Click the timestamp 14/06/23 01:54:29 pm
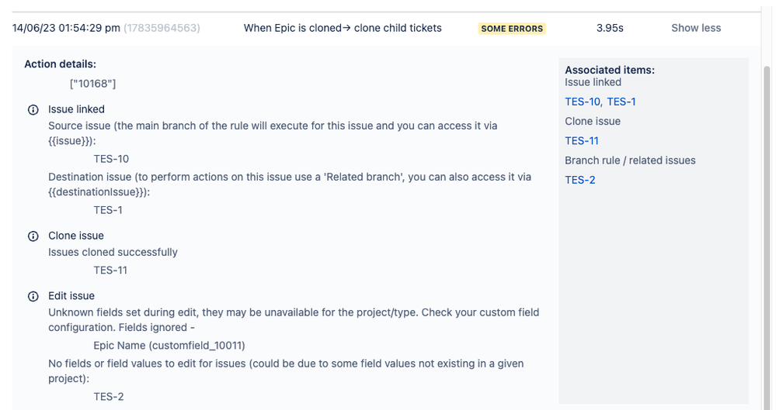Screen dimensions: 776x410 click(66, 28)
